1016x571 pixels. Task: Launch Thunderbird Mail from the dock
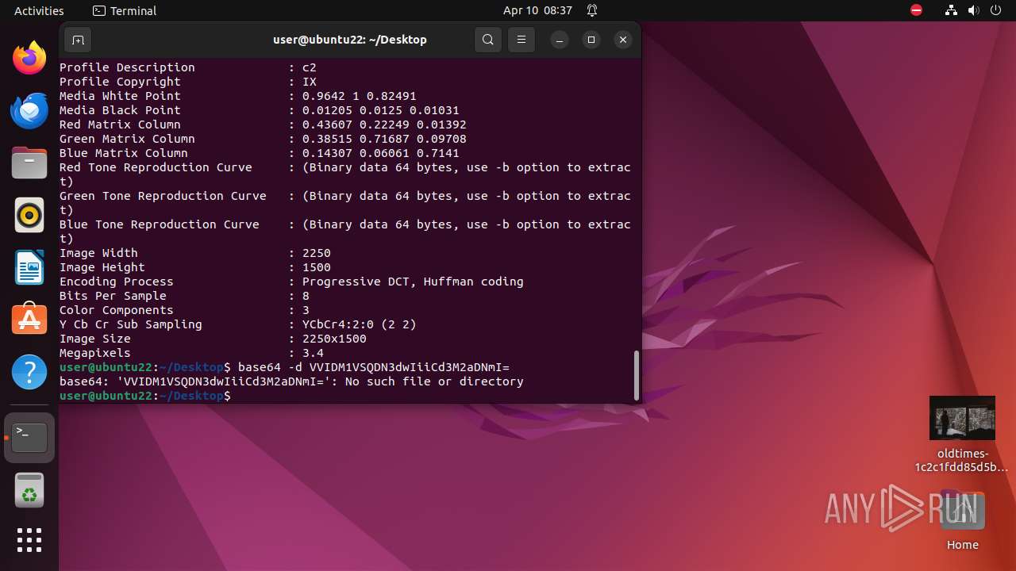point(29,110)
